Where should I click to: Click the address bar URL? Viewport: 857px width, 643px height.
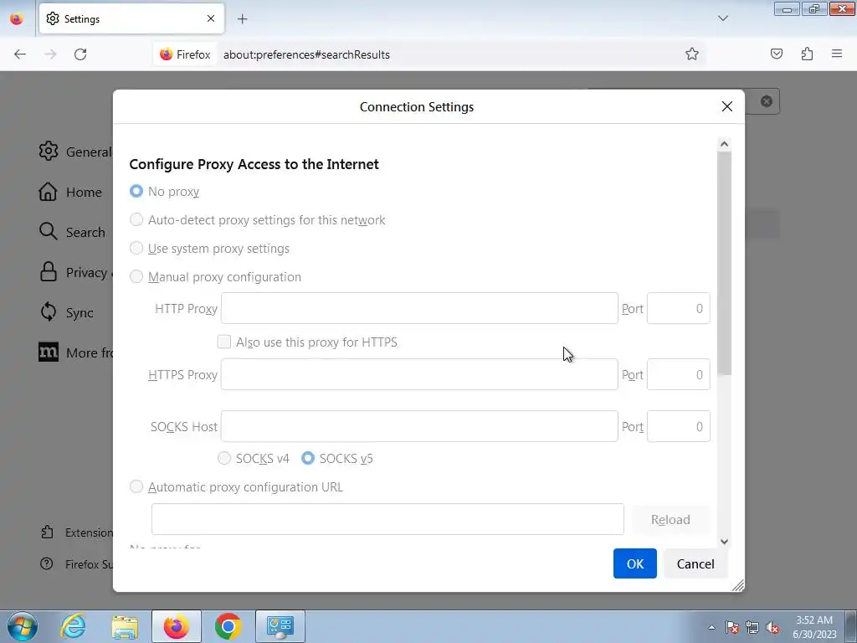306,54
